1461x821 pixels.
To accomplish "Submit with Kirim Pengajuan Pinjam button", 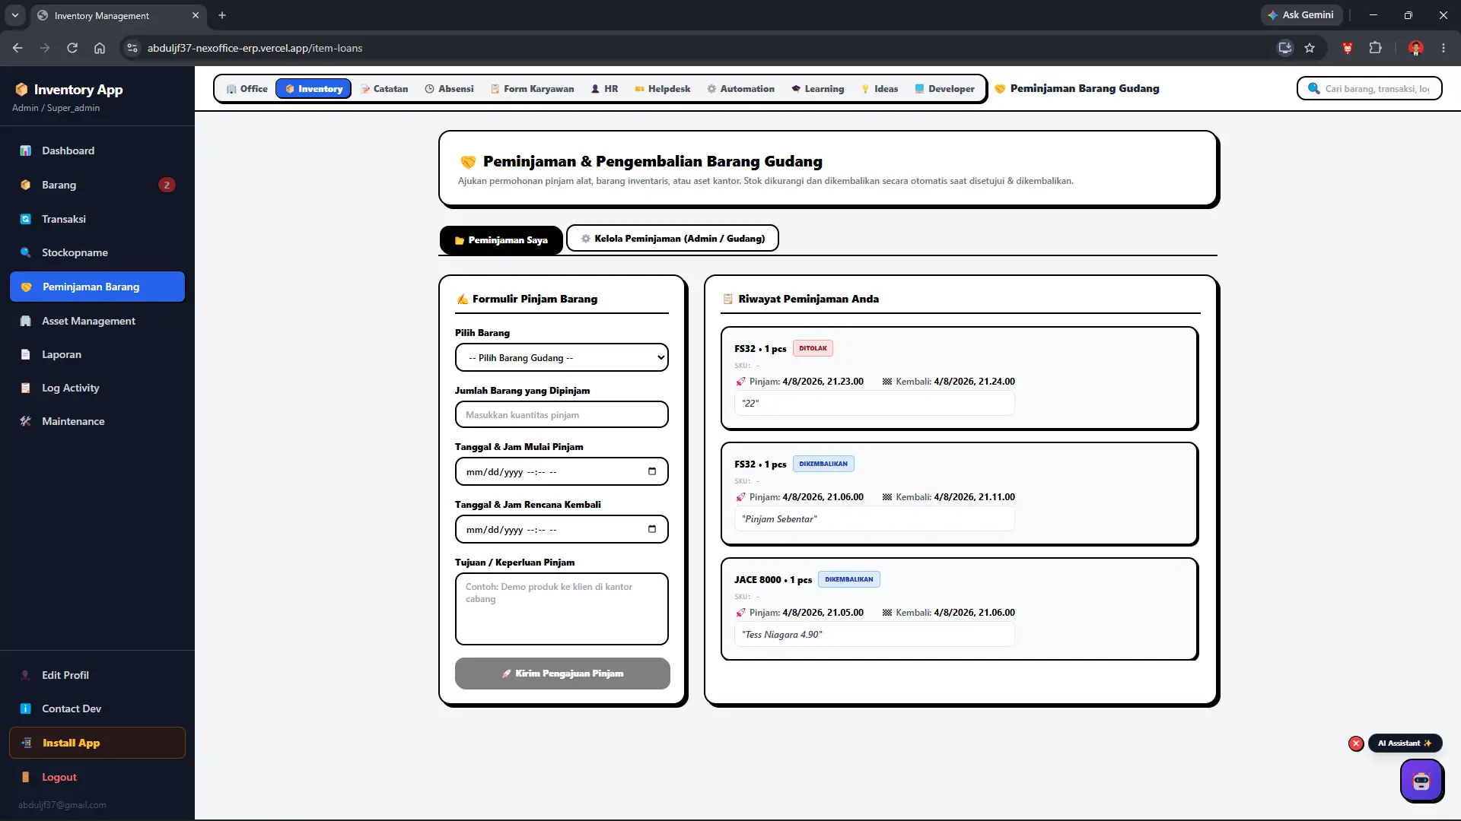I will [562, 674].
